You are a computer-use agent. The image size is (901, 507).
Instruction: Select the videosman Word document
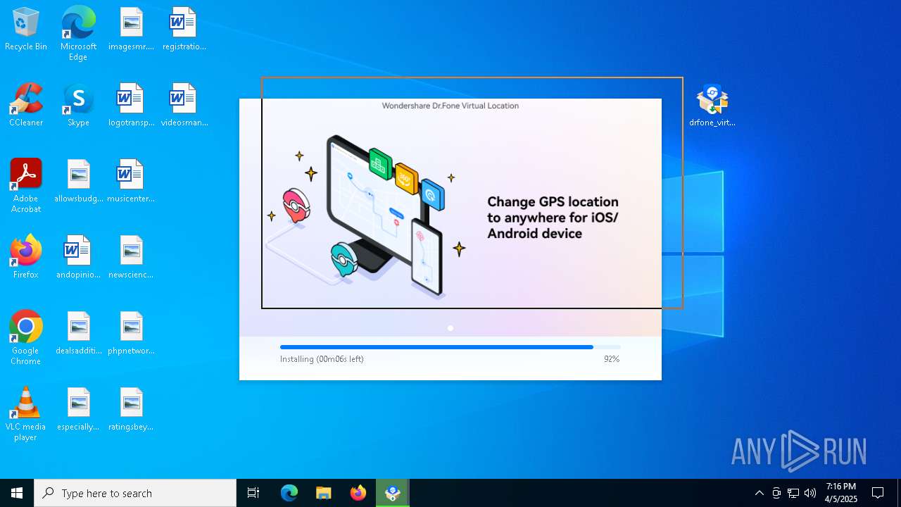click(184, 106)
